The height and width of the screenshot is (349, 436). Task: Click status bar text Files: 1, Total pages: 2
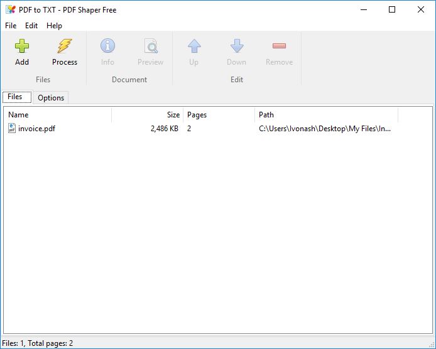[37, 343]
